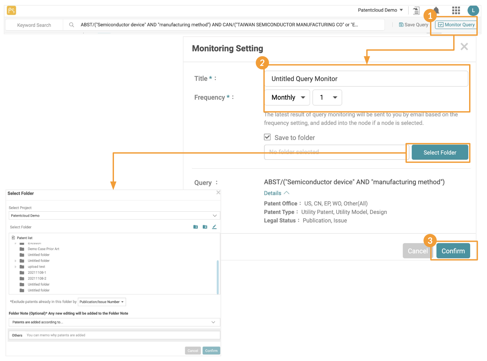487x361 pixels.
Task: Click the folder list scrollbar
Action: [x=218, y=277]
